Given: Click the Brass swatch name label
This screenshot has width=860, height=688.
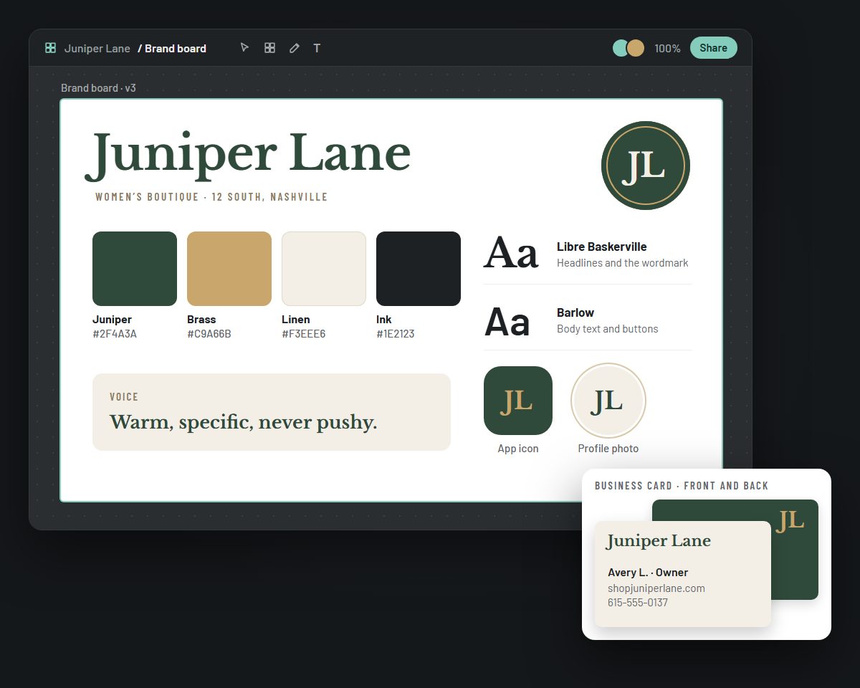Looking at the screenshot, I should coord(201,320).
